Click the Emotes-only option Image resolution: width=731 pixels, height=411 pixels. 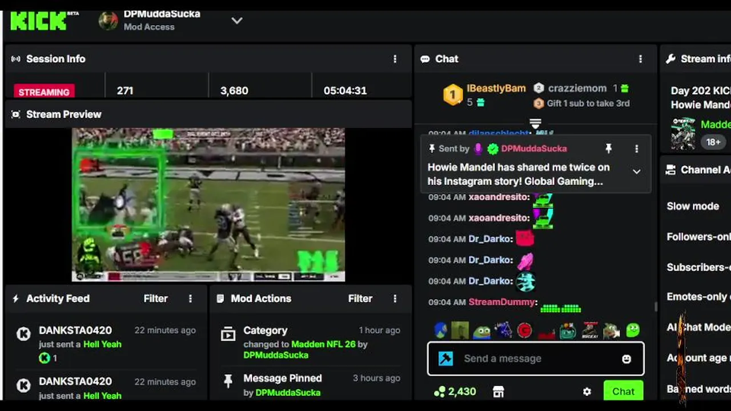coord(698,296)
